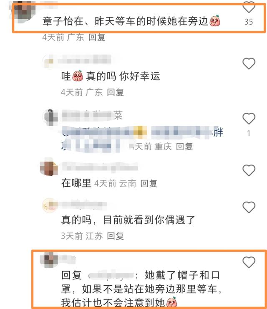The height and width of the screenshot is (309, 267).
Task: Click 回复 under the 江苏 comment
Action: (115, 236)
